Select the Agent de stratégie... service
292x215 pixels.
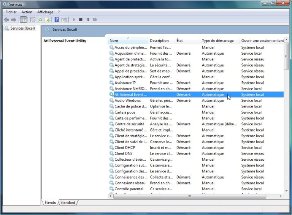pyautogui.click(x=195, y=65)
